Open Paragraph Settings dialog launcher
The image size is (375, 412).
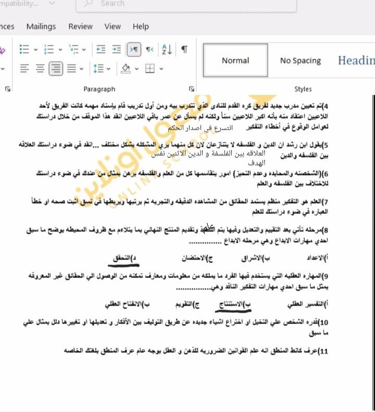point(192,89)
